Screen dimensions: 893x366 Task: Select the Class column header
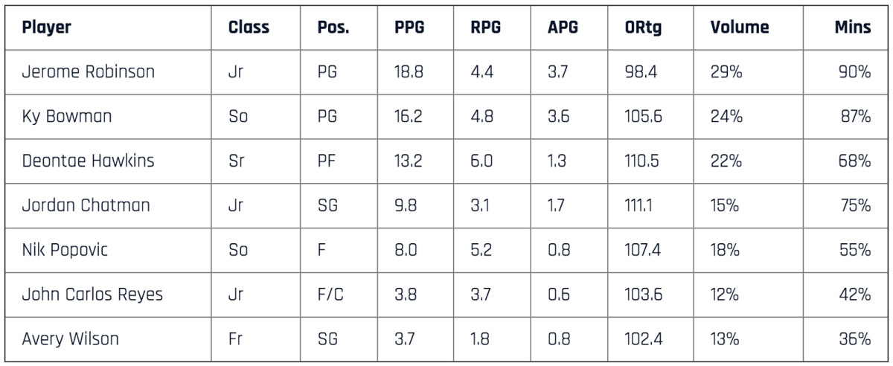(x=249, y=28)
